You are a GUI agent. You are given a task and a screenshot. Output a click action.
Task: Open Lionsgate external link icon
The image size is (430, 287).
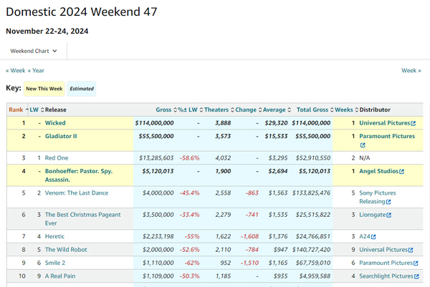click(x=389, y=215)
